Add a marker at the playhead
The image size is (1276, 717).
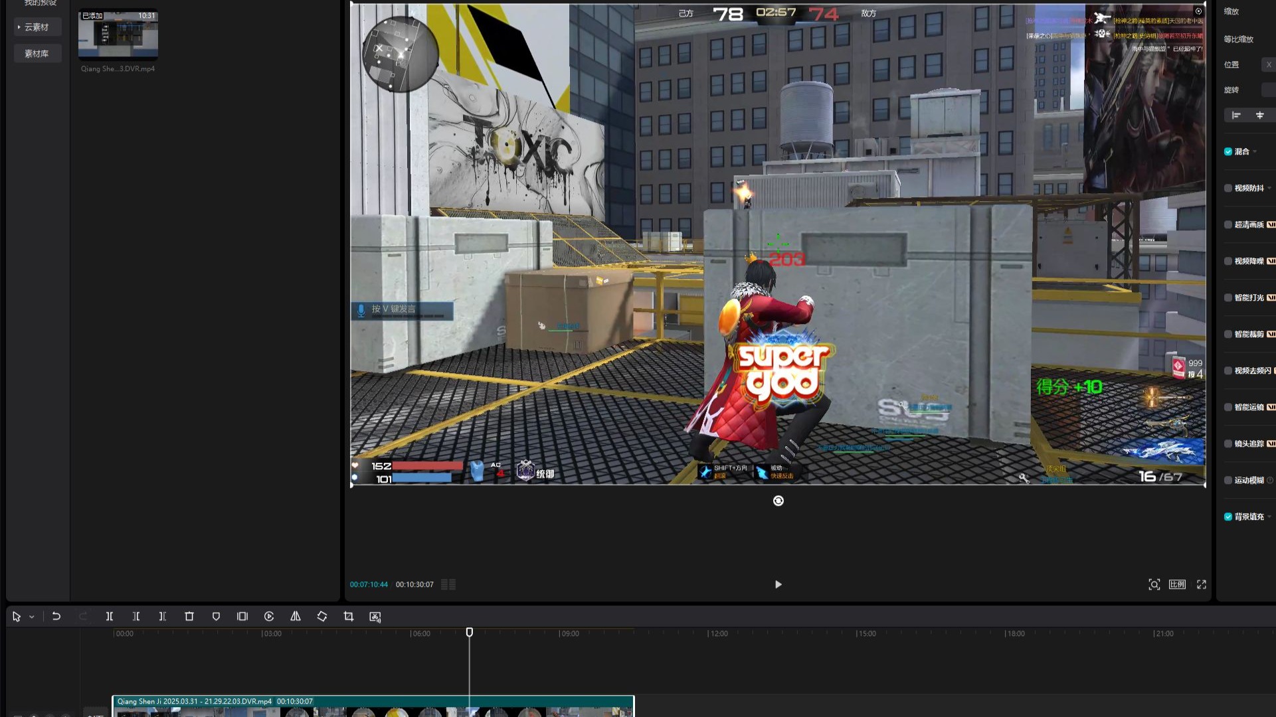pos(216,617)
